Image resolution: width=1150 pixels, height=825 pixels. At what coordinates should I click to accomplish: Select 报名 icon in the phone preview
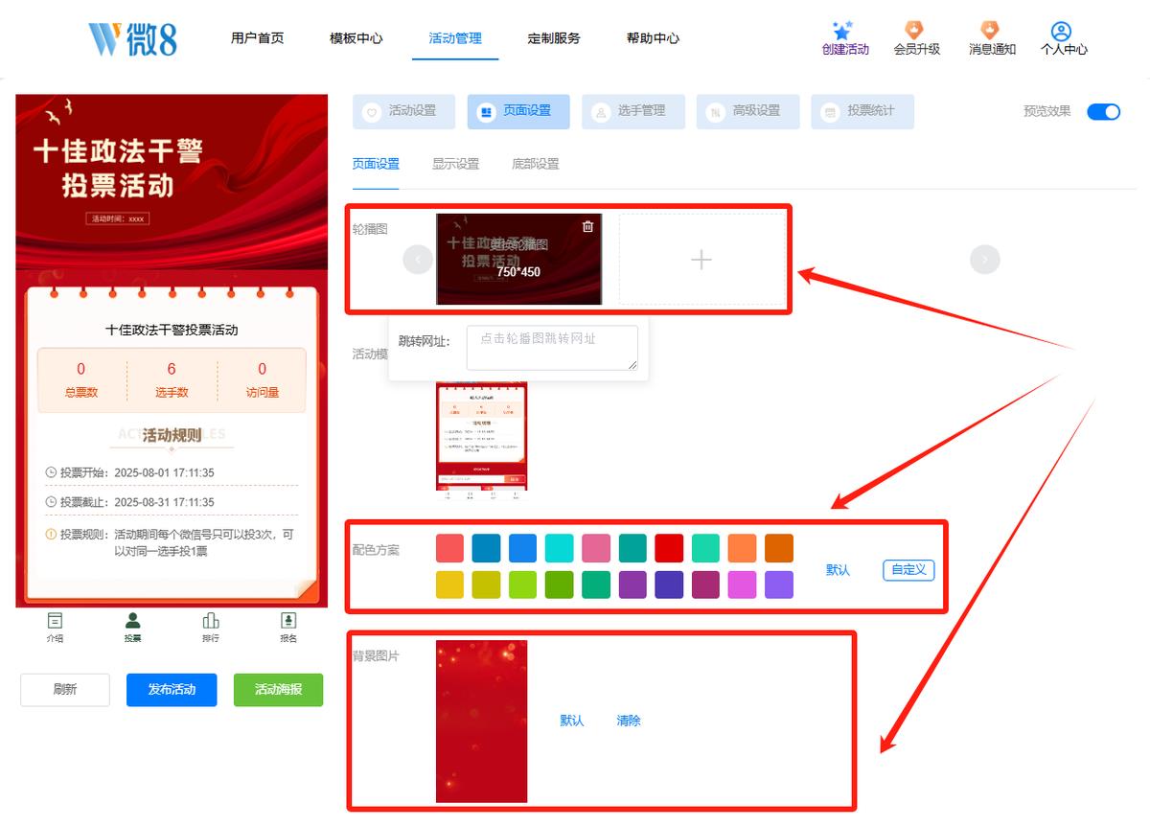click(288, 621)
